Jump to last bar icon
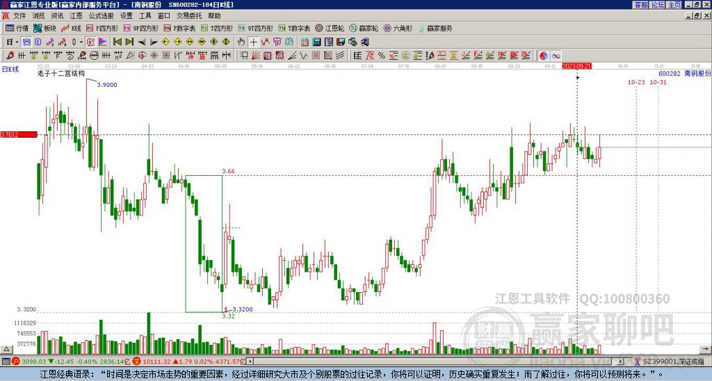The height and width of the screenshot is (381, 712). [x=129, y=42]
